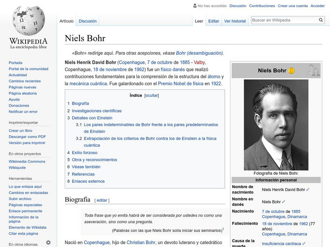
Task: Open Christian Bohr link
Action: tap(141, 242)
